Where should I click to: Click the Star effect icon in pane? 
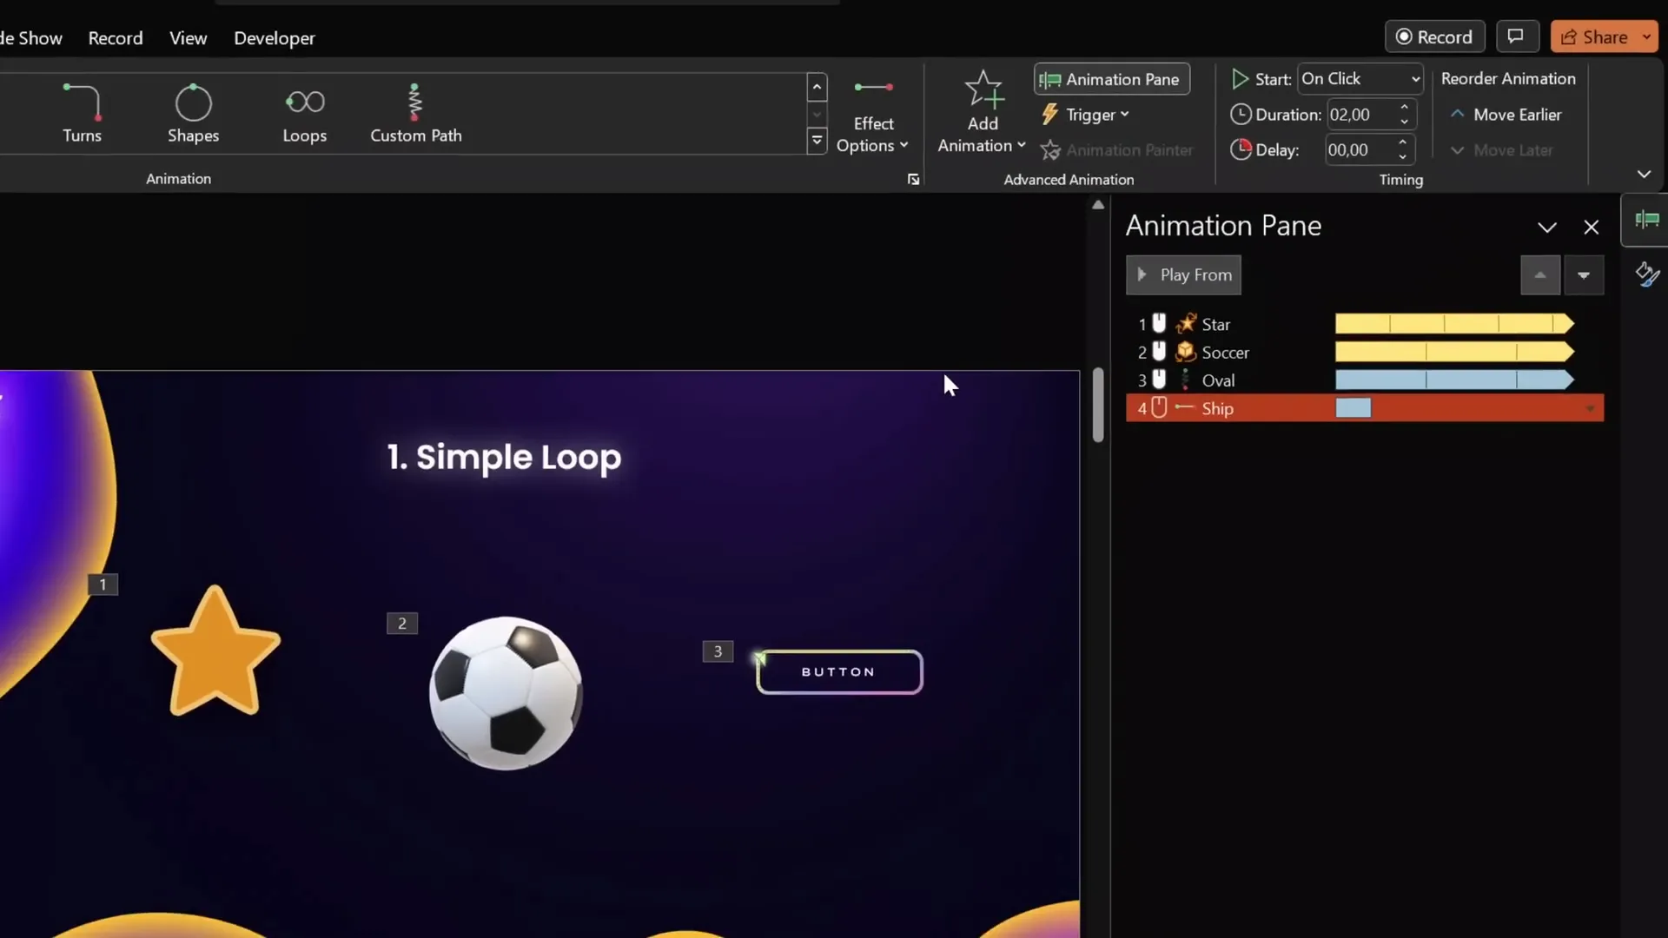(x=1186, y=324)
